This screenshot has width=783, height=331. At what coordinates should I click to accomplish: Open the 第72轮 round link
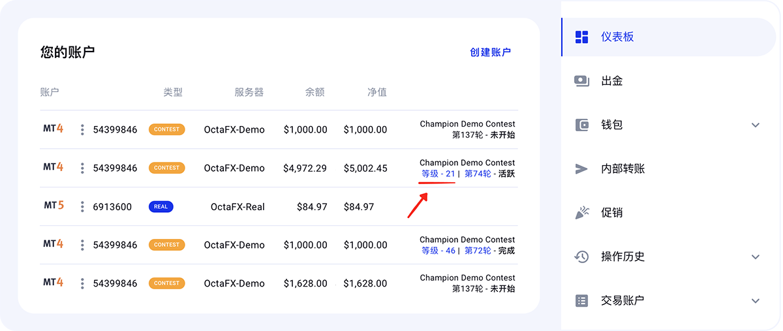478,251
